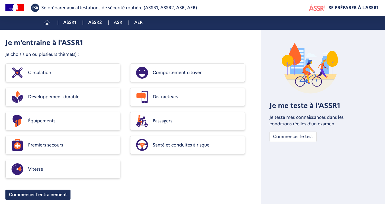
Task: Click the speedometer icon for Vitesse
Action: (17, 169)
